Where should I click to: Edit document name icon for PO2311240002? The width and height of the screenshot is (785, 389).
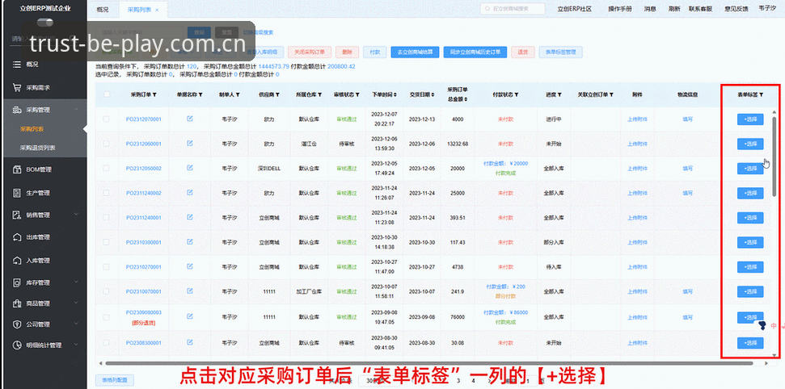190,192
